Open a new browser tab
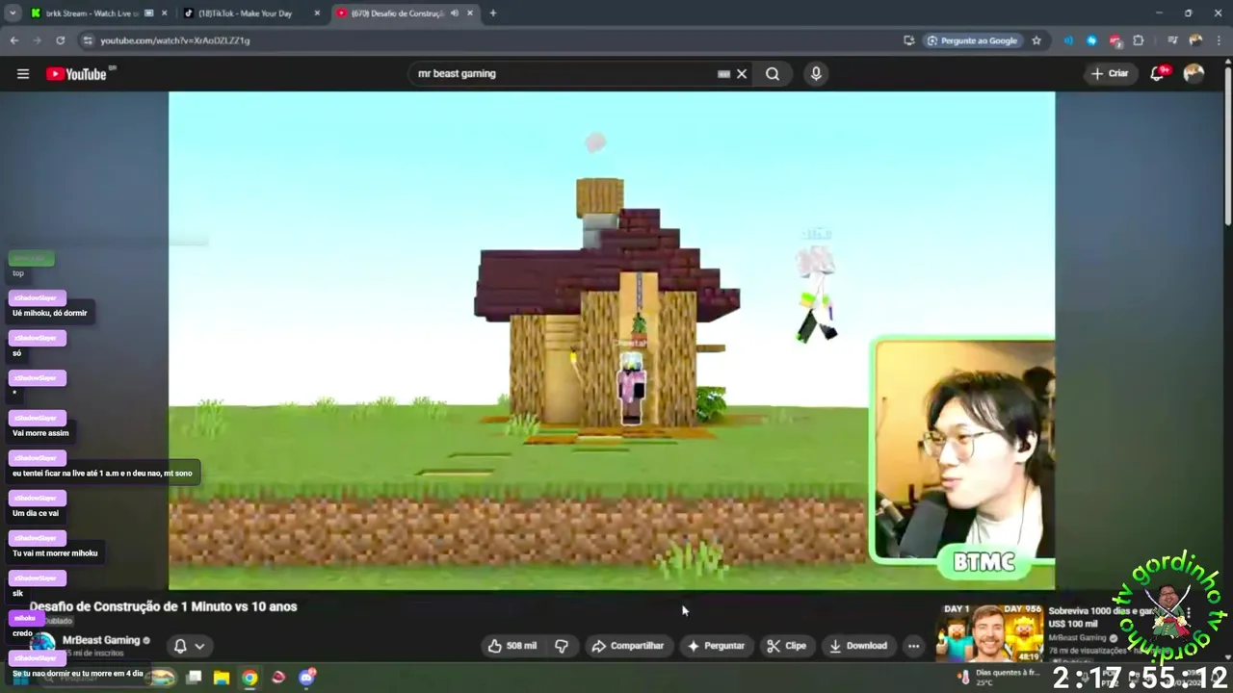This screenshot has width=1233, height=693. (x=492, y=13)
